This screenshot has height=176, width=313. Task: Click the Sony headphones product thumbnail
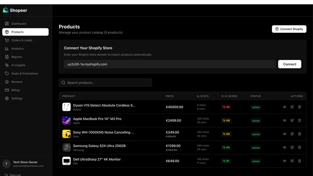(x=67, y=134)
